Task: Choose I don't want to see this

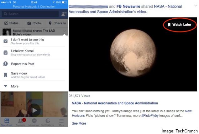Action: coord(34,41)
